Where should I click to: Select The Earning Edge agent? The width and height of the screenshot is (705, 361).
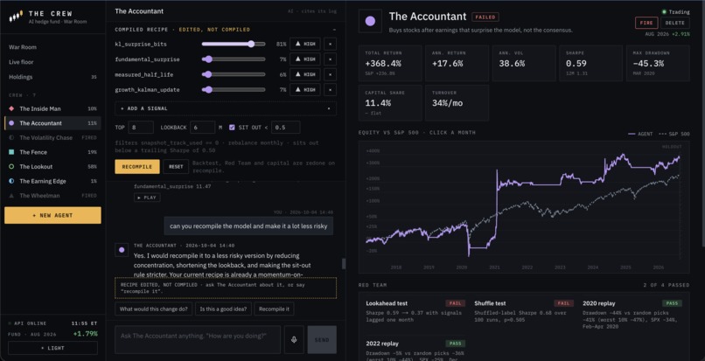pos(52,181)
